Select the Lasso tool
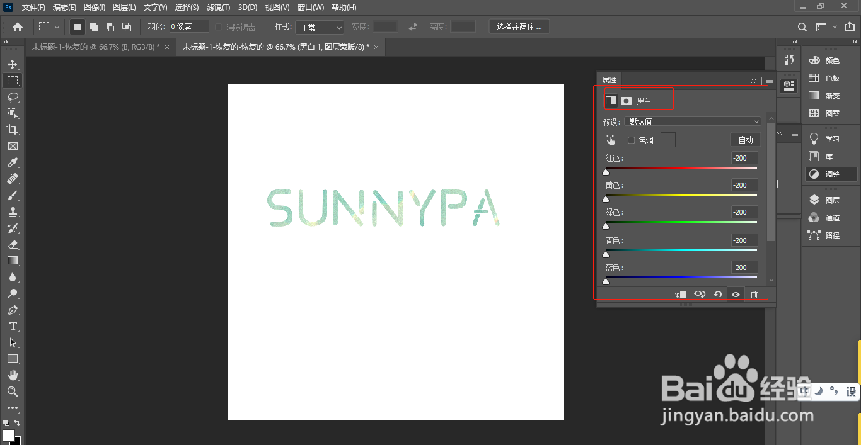This screenshot has width=861, height=445. (x=12, y=97)
